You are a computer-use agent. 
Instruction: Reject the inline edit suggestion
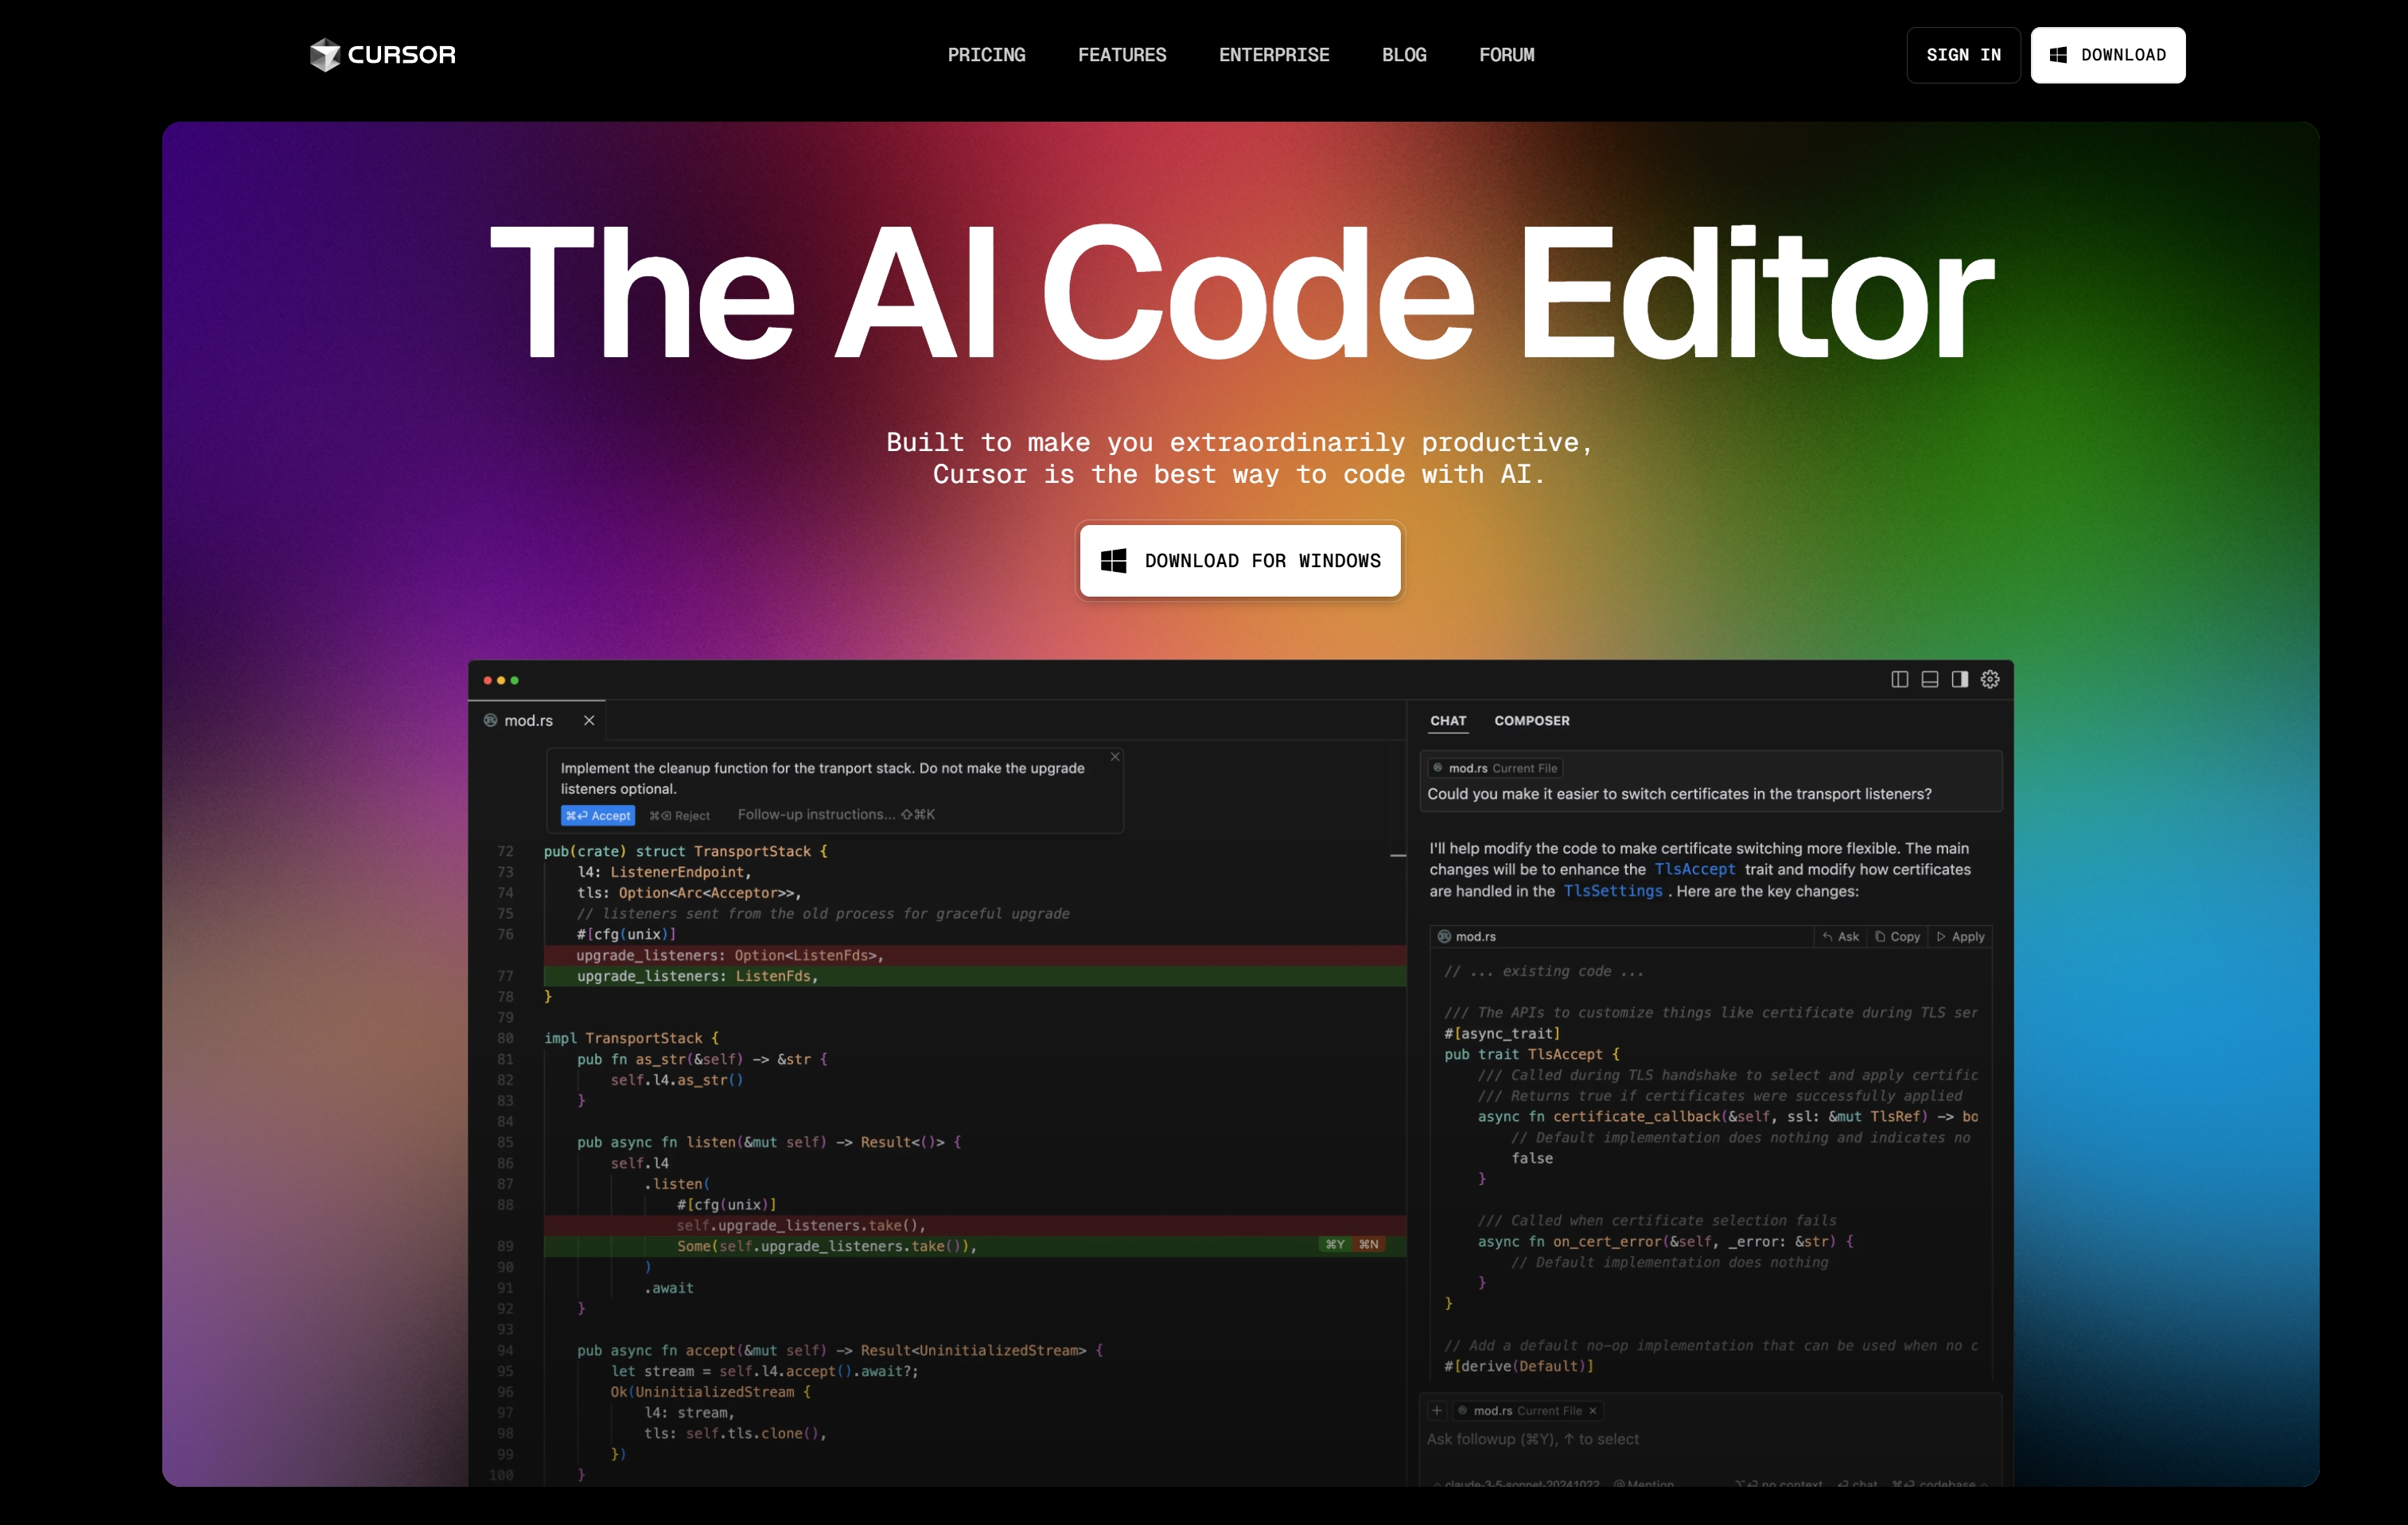pos(680,815)
